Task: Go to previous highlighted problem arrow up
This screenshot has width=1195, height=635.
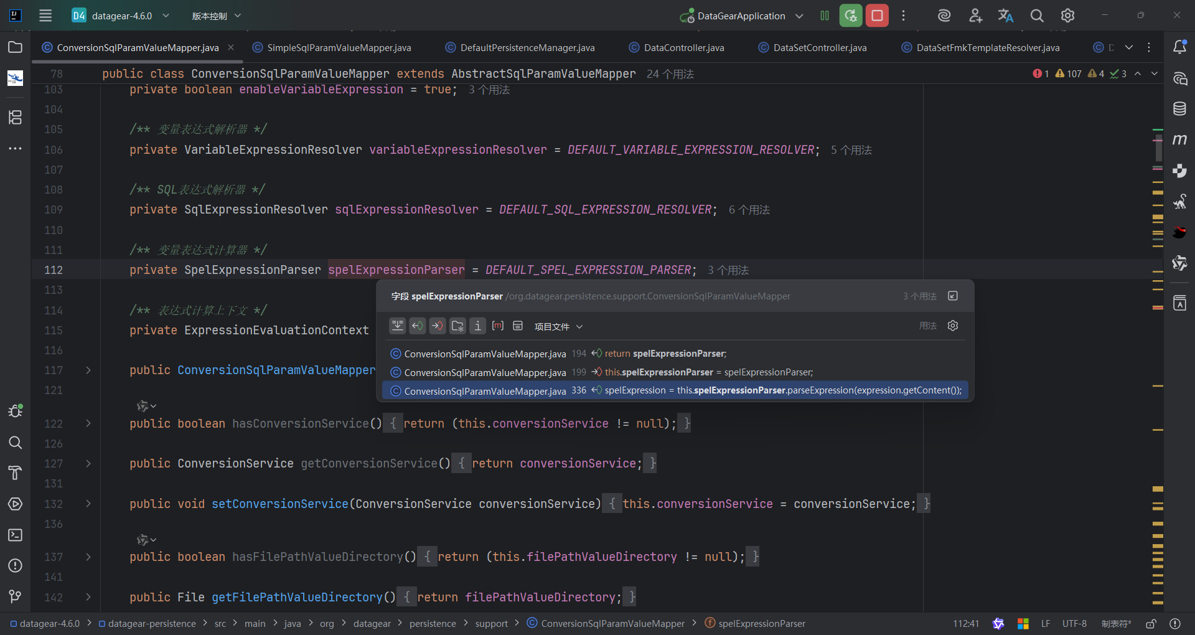Action: click(1138, 73)
